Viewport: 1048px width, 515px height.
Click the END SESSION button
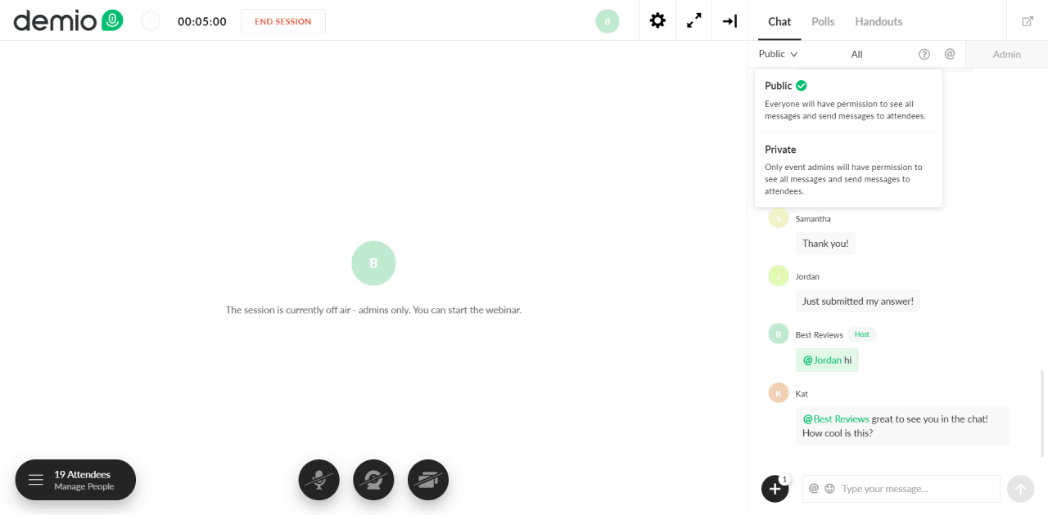pos(283,21)
